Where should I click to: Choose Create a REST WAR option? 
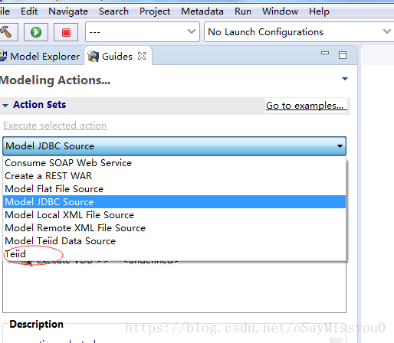coord(174,176)
